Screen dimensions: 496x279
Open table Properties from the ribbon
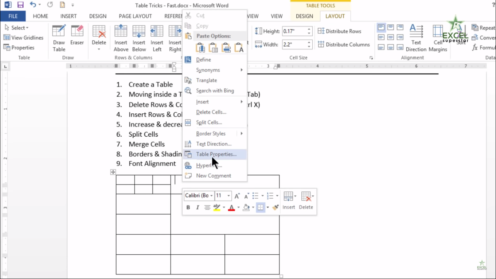click(x=19, y=48)
